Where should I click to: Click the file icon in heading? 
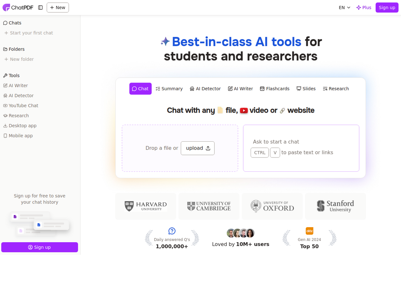pyautogui.click(x=220, y=110)
